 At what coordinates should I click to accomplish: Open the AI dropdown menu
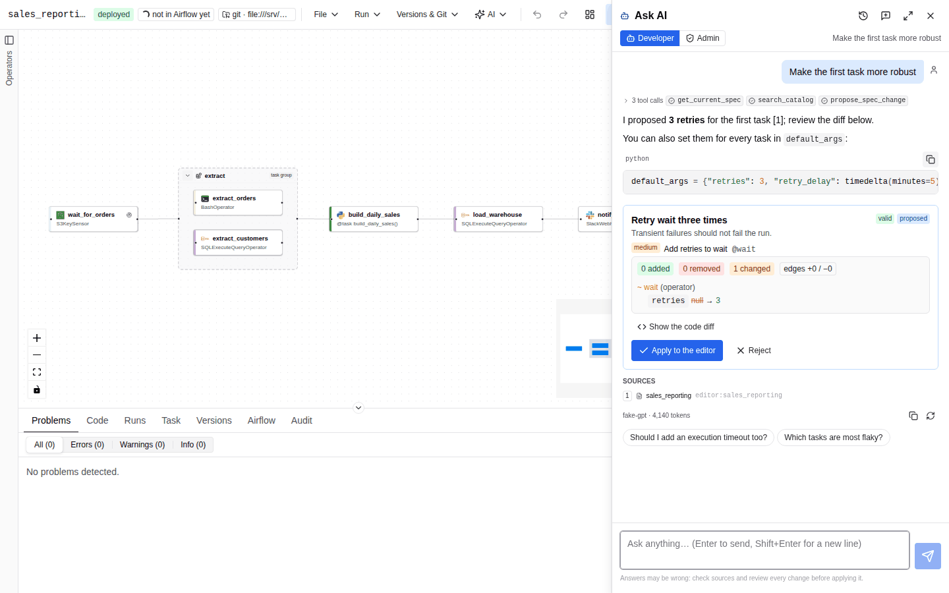pyautogui.click(x=490, y=14)
